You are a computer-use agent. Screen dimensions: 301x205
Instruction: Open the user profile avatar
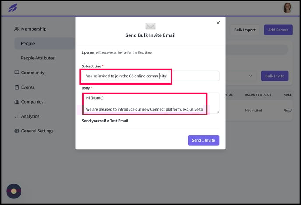pos(287,8)
